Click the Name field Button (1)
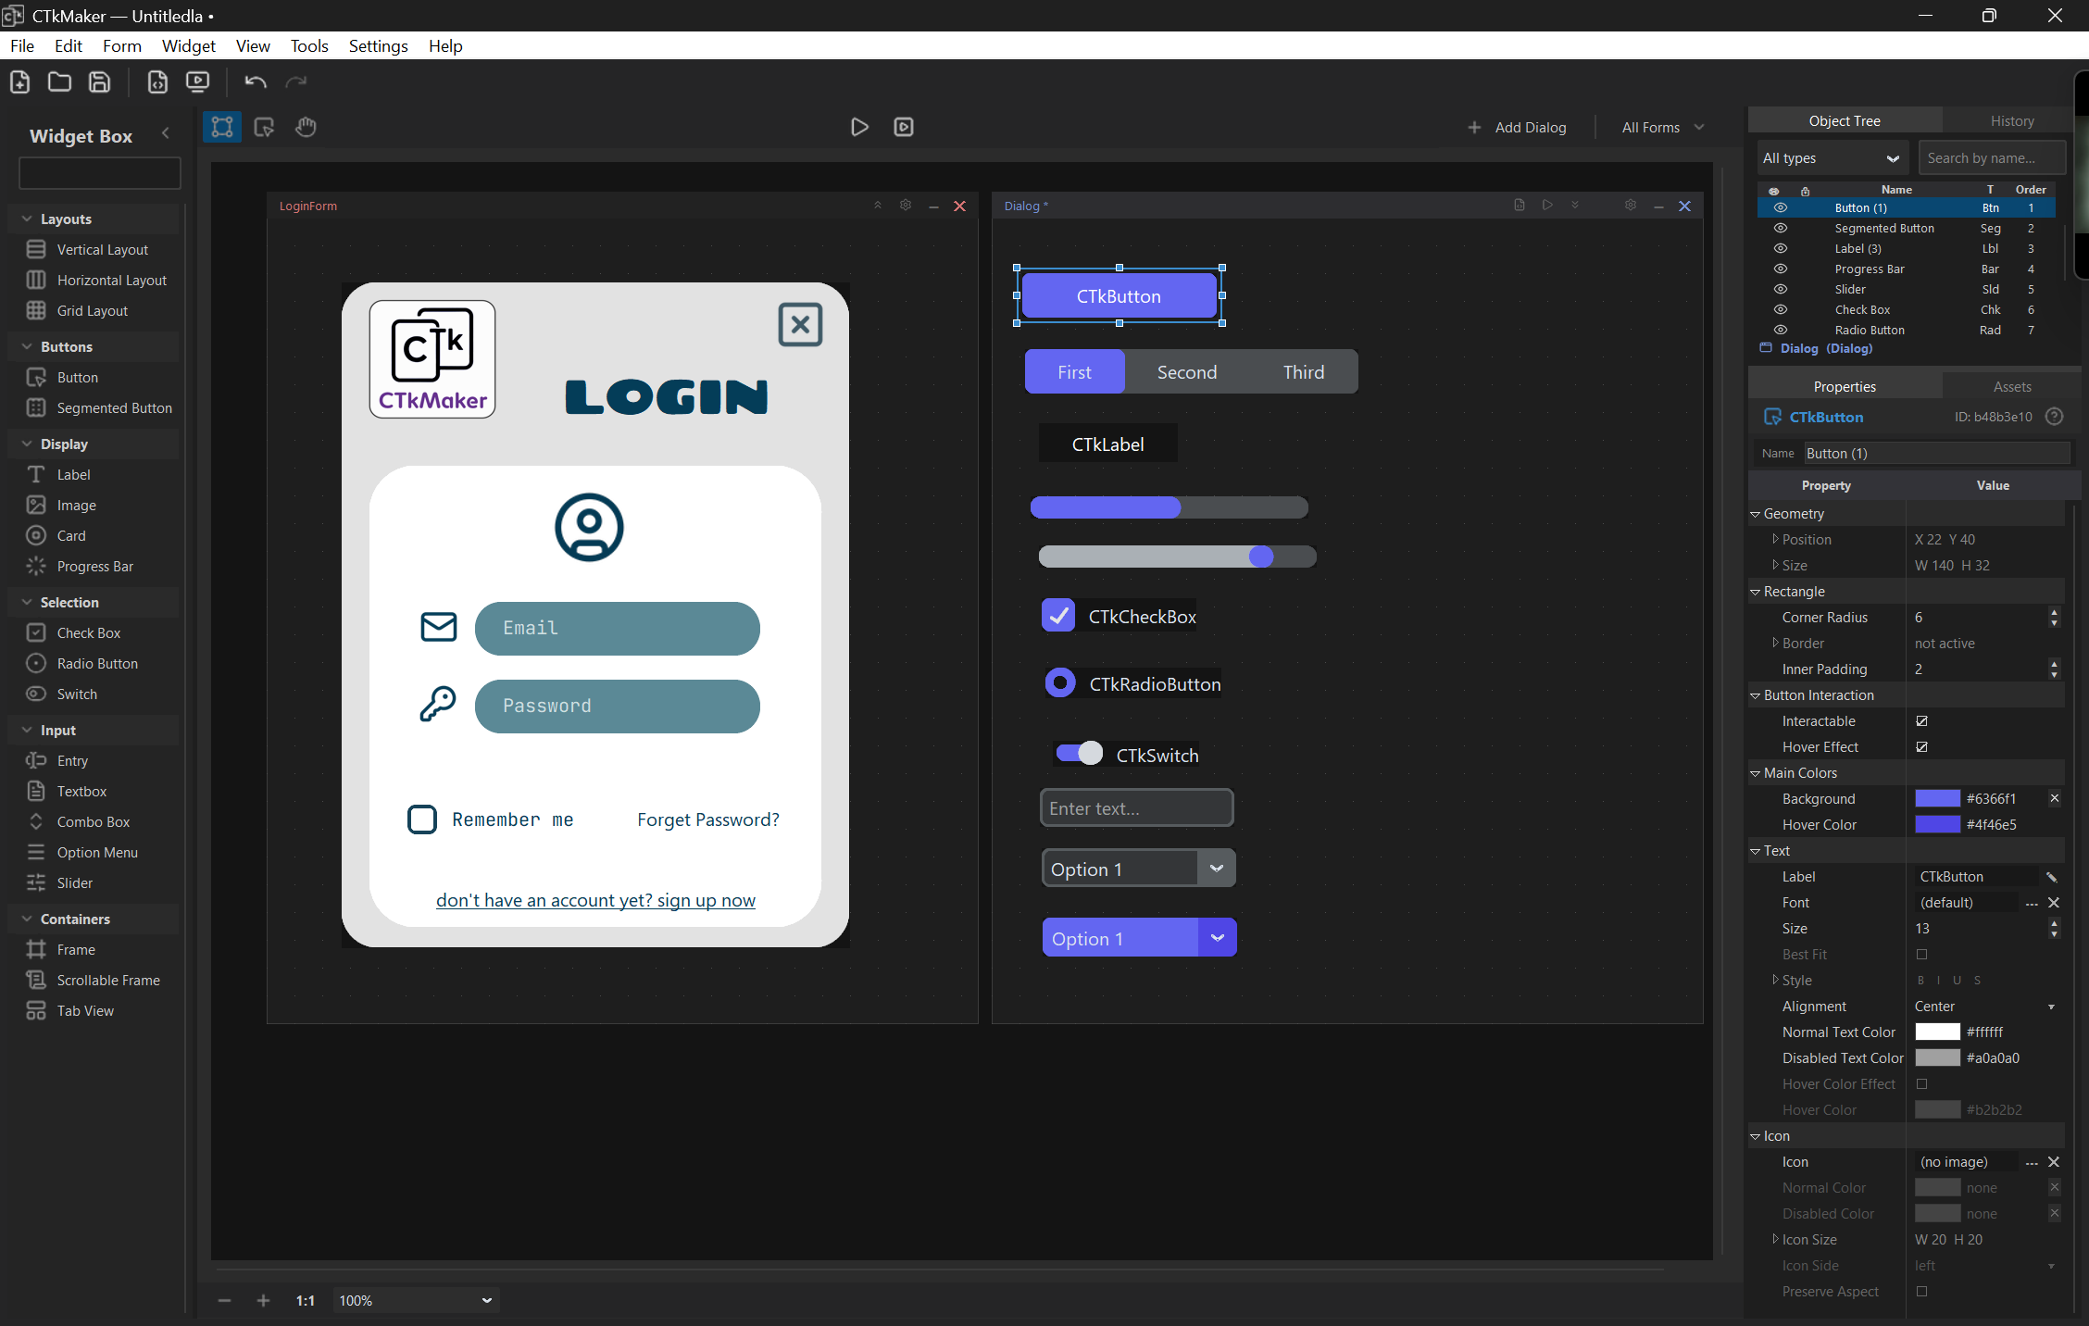Screen dimensions: 2089x1326 click(x=1937, y=454)
